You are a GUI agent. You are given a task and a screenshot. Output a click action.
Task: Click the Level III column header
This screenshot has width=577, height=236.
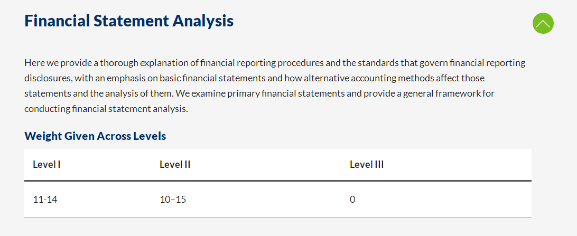[367, 164]
